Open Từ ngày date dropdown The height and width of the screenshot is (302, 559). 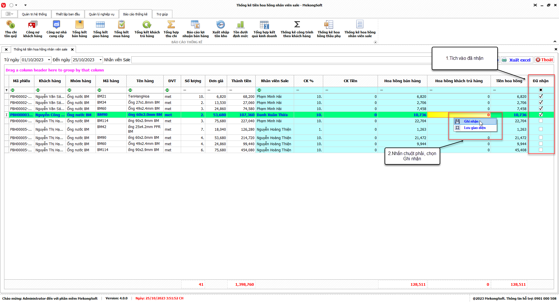point(49,60)
